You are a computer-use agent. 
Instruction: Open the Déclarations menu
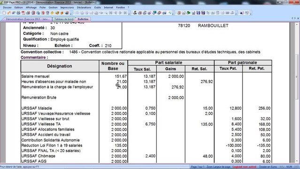point(84,8)
